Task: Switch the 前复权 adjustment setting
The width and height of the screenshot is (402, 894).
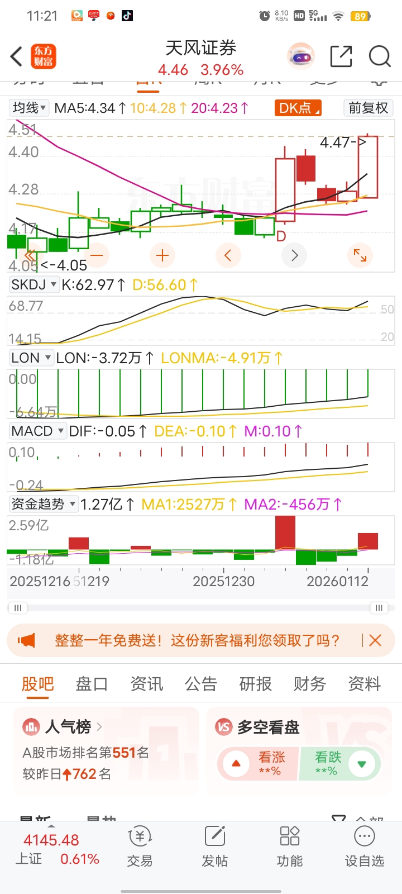Action: tap(368, 108)
